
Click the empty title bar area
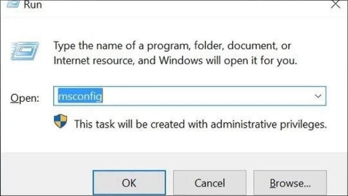point(174,4)
